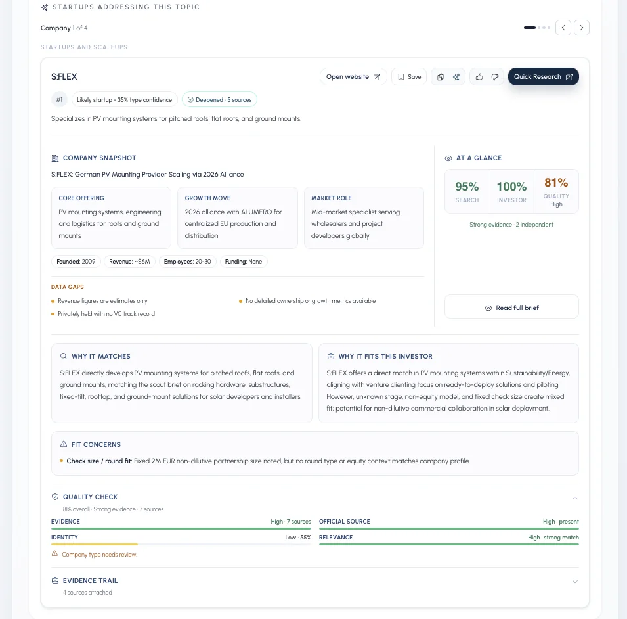
Task: Click the Likely startup 35% confidence badge
Action: tap(124, 100)
